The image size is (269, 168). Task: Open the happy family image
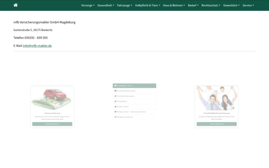point(217,98)
